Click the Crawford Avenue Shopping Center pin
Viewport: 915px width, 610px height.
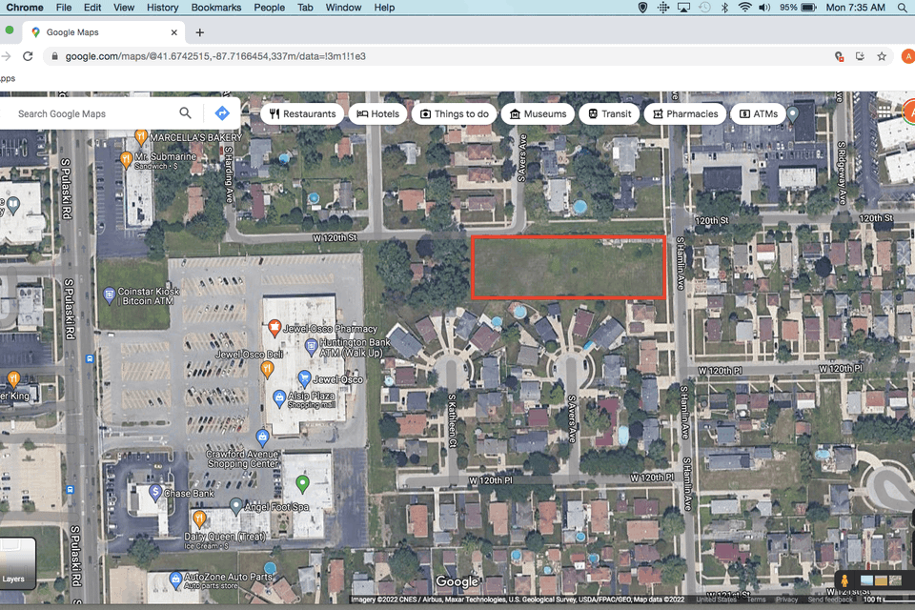point(263,436)
